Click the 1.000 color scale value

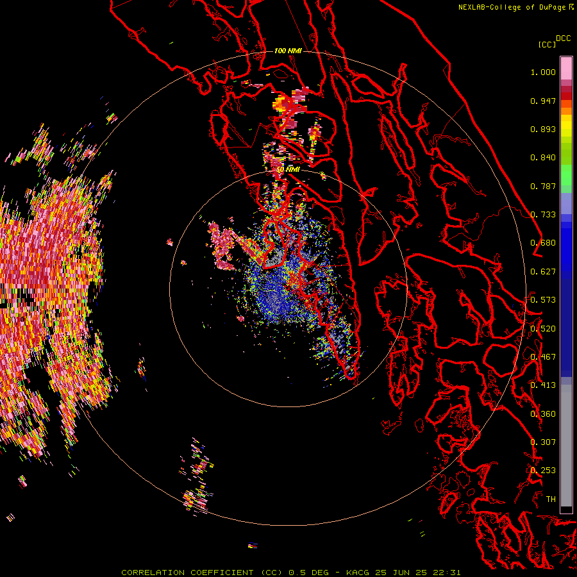[543, 72]
